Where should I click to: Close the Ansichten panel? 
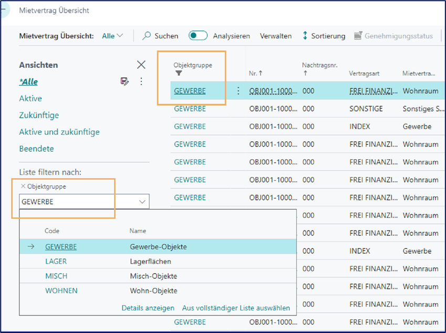[141, 65]
